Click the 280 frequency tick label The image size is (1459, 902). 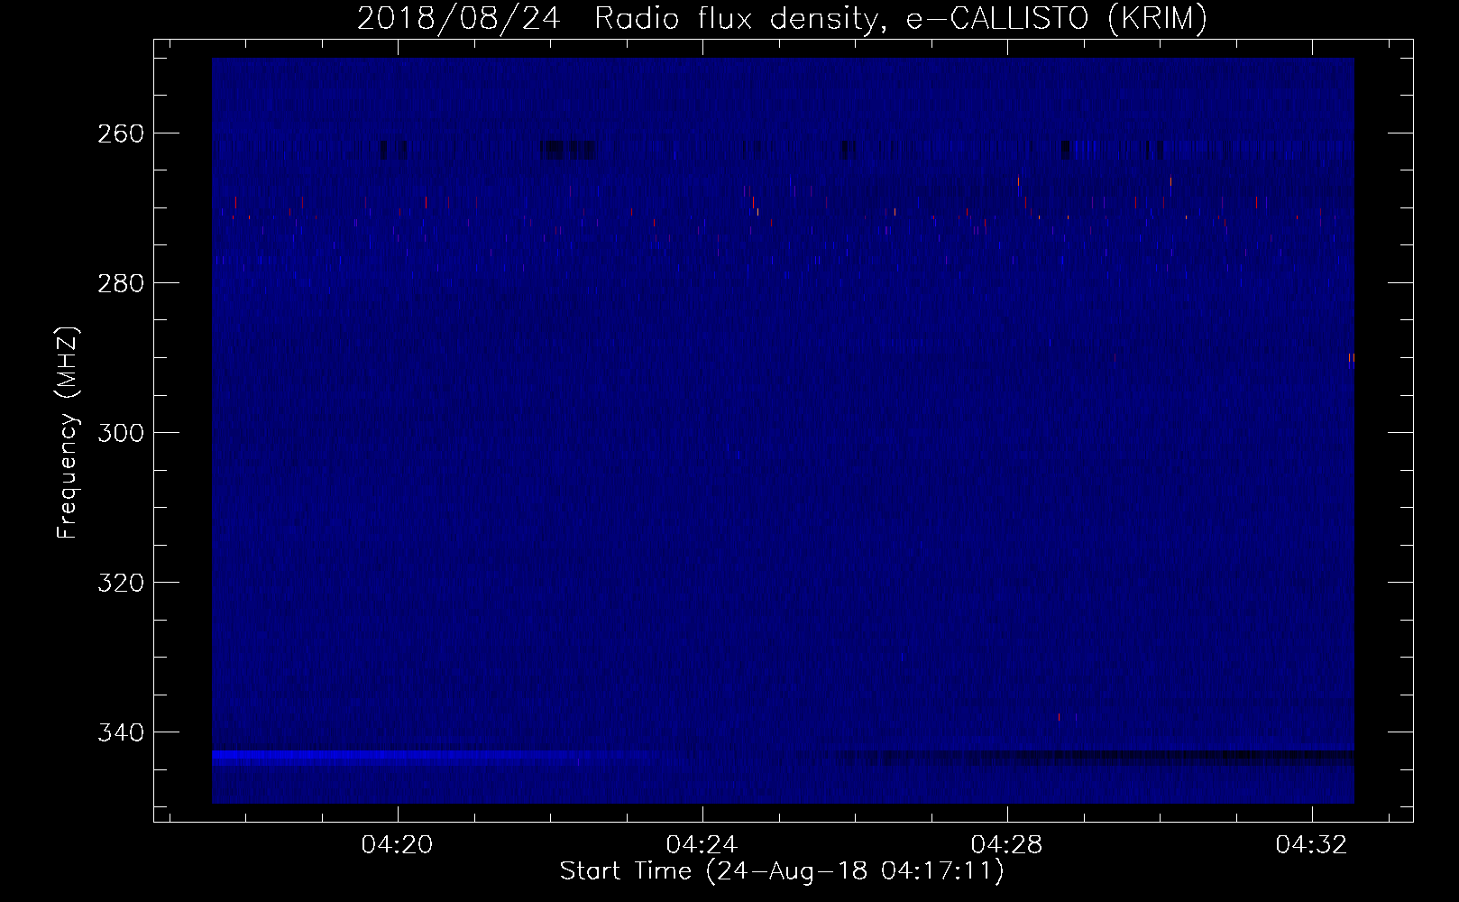point(121,283)
